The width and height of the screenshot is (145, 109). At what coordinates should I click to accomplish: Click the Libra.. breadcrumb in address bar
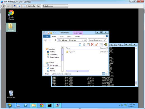point(64,40)
